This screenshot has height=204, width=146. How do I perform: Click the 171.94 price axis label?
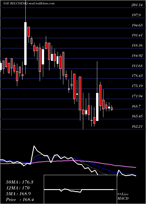pyautogui.click(x=137, y=96)
